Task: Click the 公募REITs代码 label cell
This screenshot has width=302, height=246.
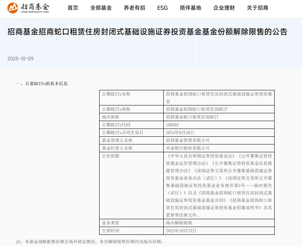Action: point(131,125)
